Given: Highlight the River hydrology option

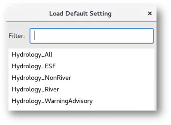Looking at the screenshot, I should tap(81, 89).
